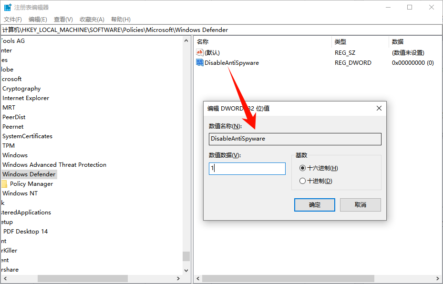
Task: Select the PeerDist key
Action: 14,117
